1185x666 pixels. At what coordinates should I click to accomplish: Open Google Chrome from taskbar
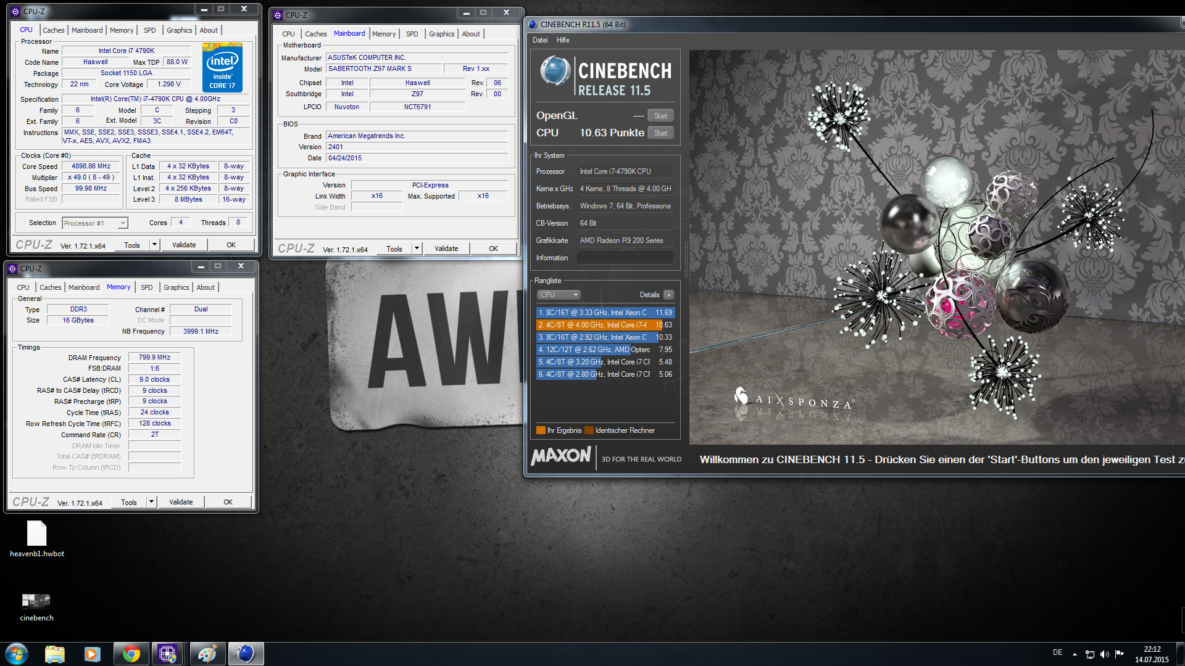click(131, 654)
